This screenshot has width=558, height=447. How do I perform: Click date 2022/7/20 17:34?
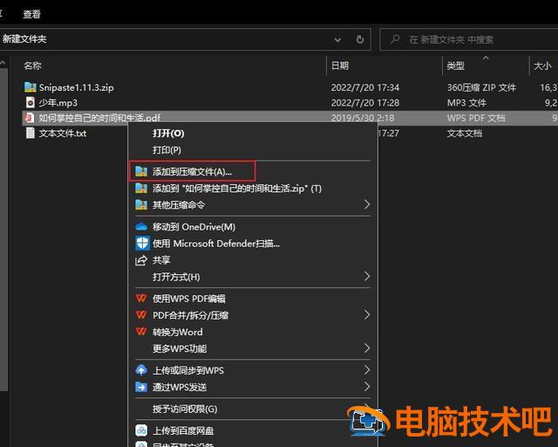[x=365, y=87]
